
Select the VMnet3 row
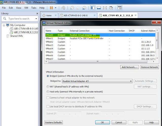pyautogui.click(x=100, y=45)
